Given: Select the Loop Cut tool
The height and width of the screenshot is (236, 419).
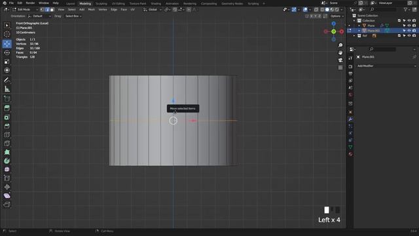Looking at the screenshot, I should coord(7,134).
